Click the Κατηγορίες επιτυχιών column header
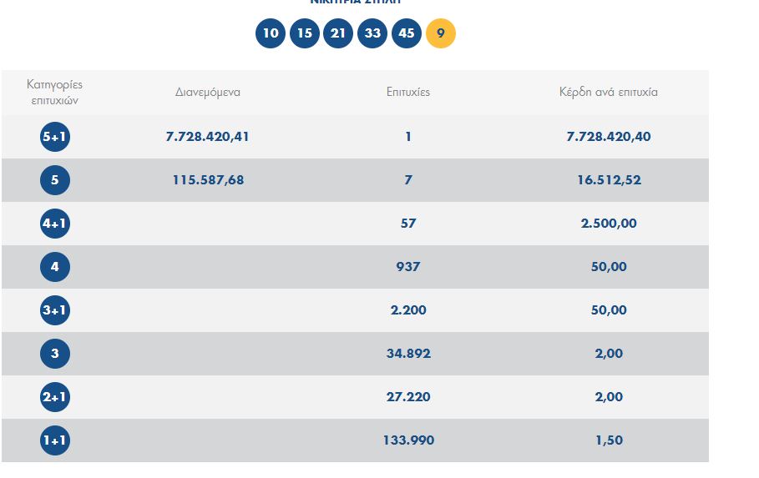The height and width of the screenshot is (478, 759). tap(55, 92)
